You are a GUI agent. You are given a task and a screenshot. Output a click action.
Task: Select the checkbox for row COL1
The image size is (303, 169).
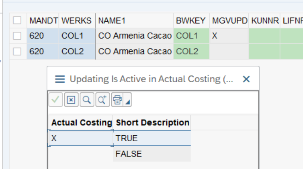click(17, 36)
